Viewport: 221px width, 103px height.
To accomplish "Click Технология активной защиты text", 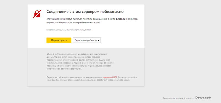I will click(178, 98).
